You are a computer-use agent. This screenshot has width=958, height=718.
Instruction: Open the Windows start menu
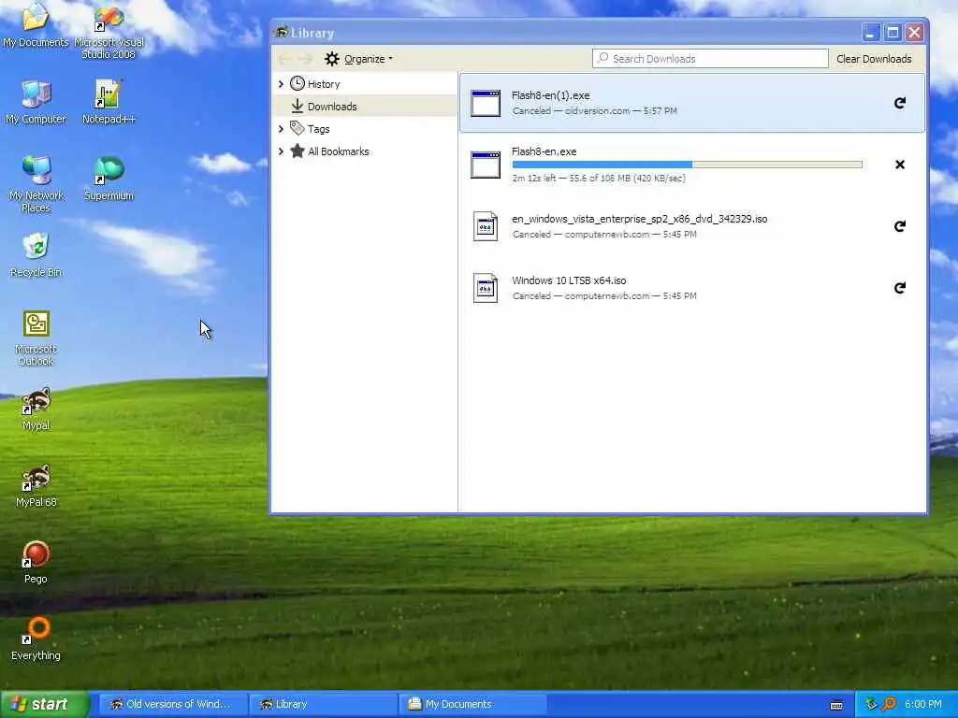44,704
